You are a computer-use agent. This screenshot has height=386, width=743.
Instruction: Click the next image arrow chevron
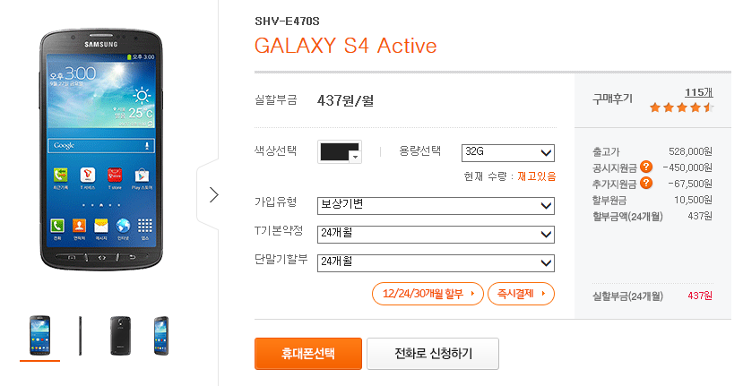[213, 194]
